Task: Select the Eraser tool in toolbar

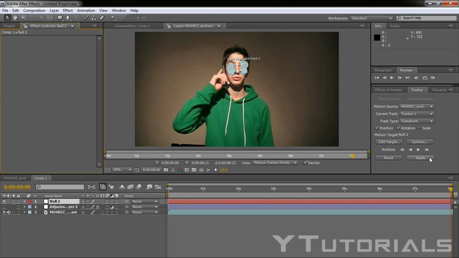Action: tap(102, 18)
